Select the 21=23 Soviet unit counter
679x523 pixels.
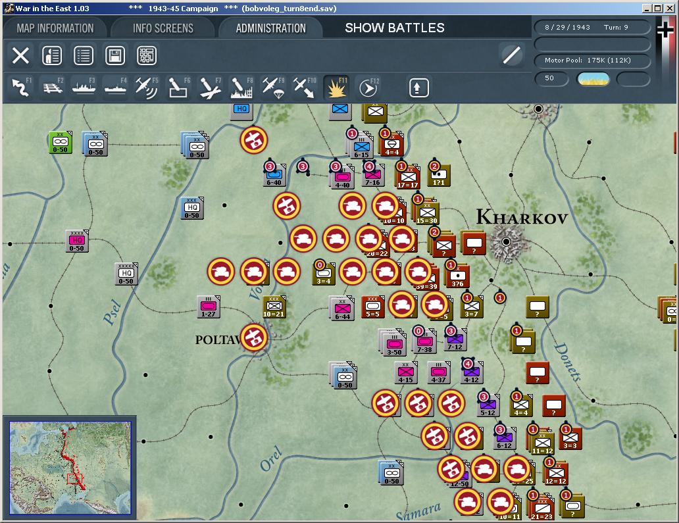pyautogui.click(x=541, y=507)
